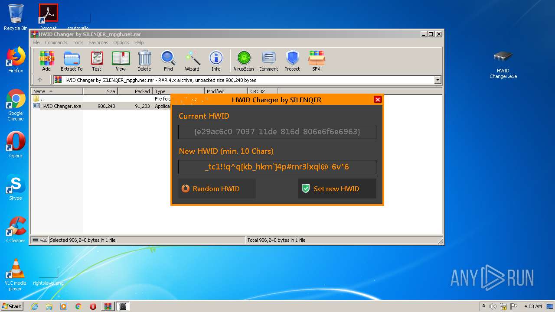Click the Protect shield icon
This screenshot has width=555, height=312.
click(x=292, y=61)
